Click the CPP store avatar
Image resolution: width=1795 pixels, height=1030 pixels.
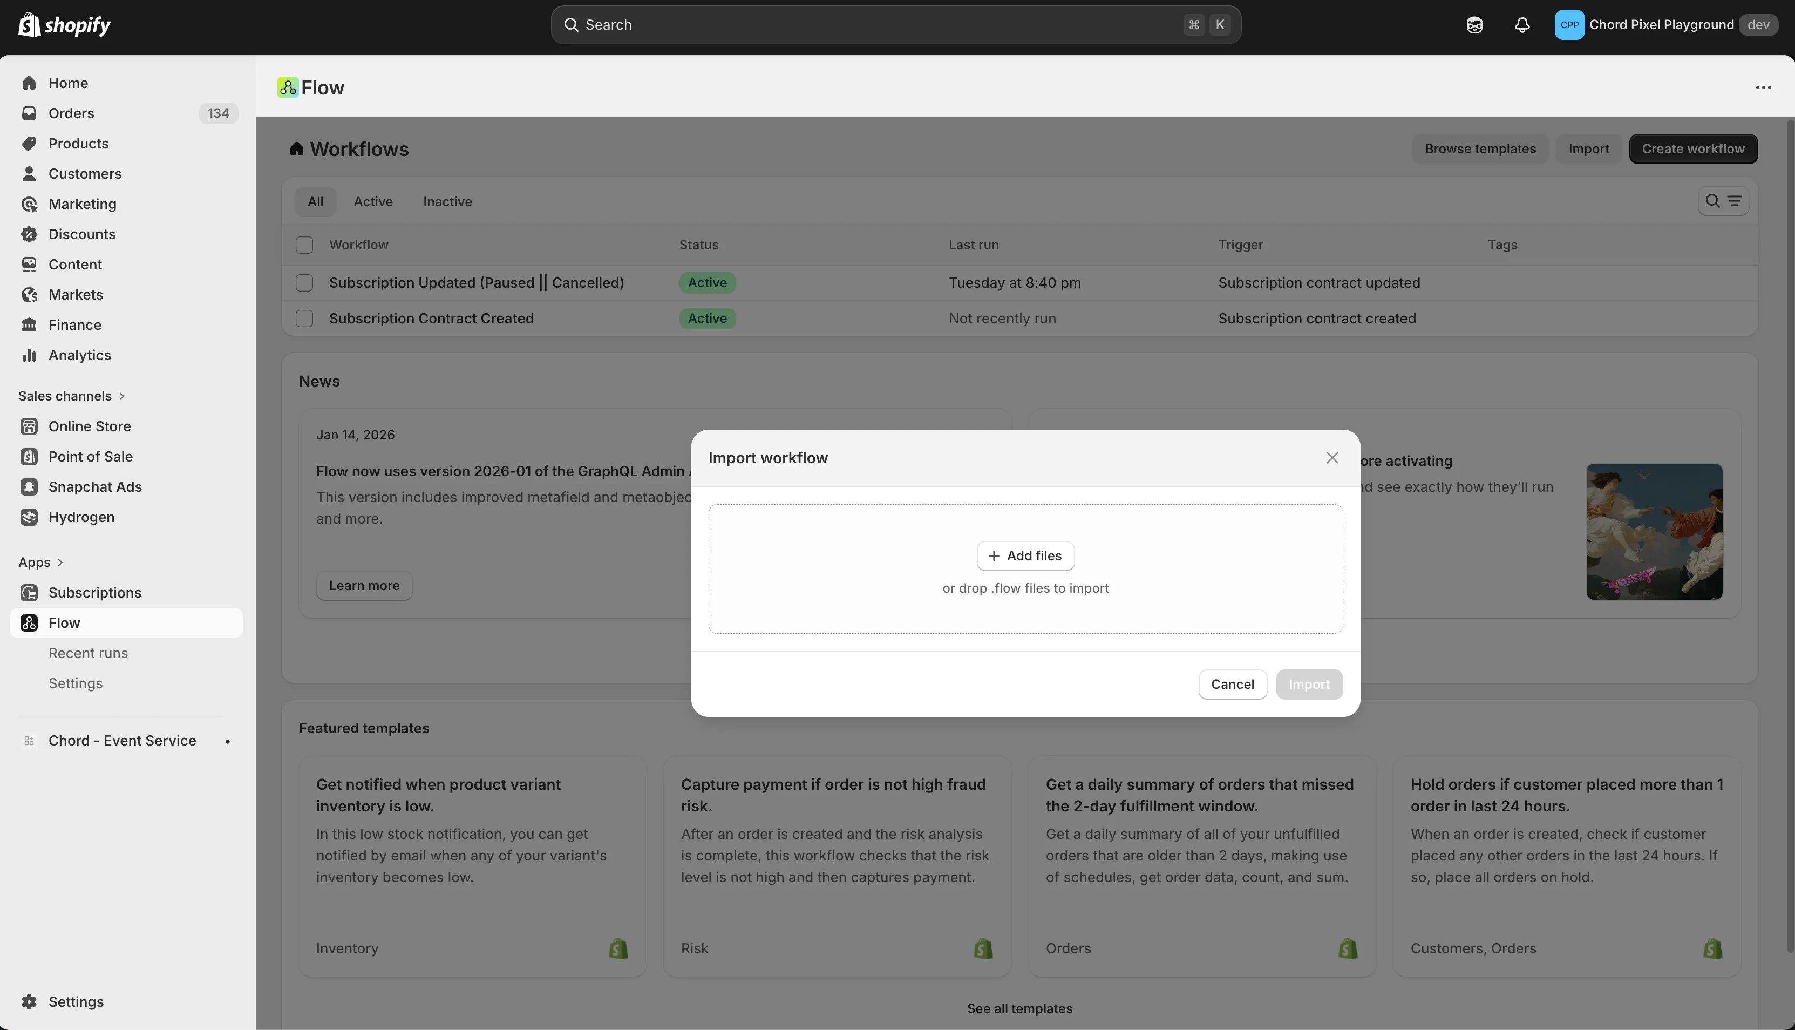1569,25
